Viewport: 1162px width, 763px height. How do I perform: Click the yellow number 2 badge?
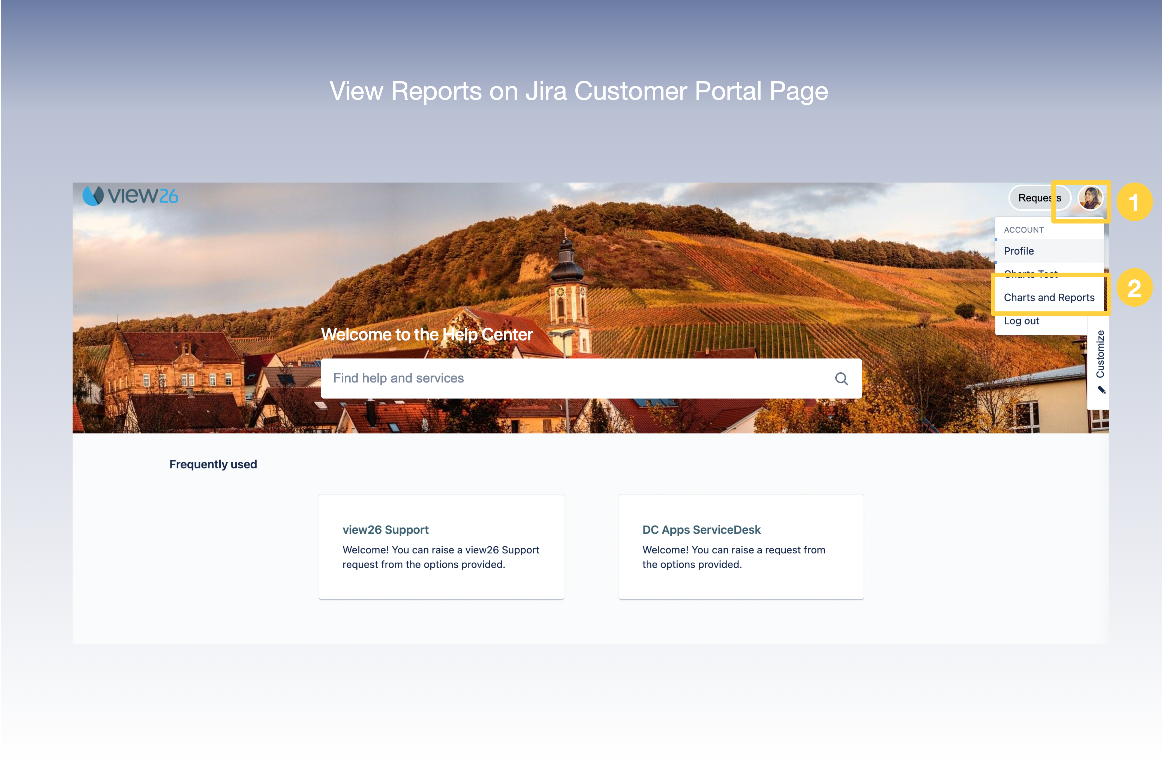coord(1134,288)
